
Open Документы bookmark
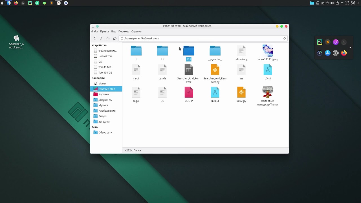106,100
